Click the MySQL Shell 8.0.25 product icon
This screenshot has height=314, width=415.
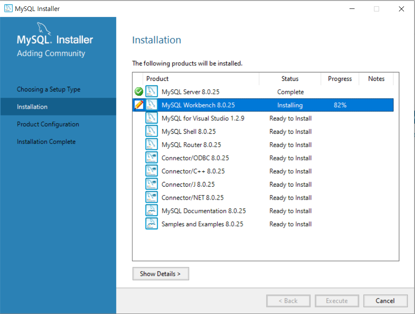pyautogui.click(x=151, y=131)
